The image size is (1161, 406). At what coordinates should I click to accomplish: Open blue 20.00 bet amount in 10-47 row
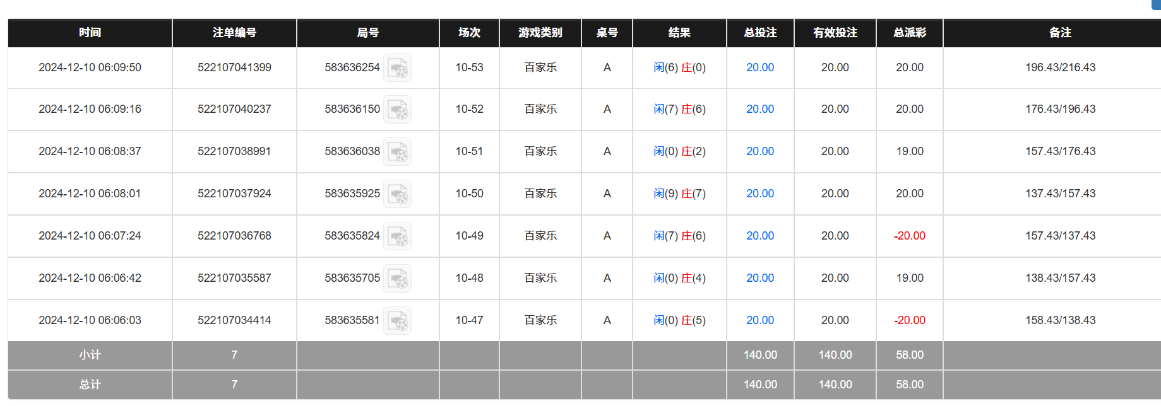coord(759,320)
